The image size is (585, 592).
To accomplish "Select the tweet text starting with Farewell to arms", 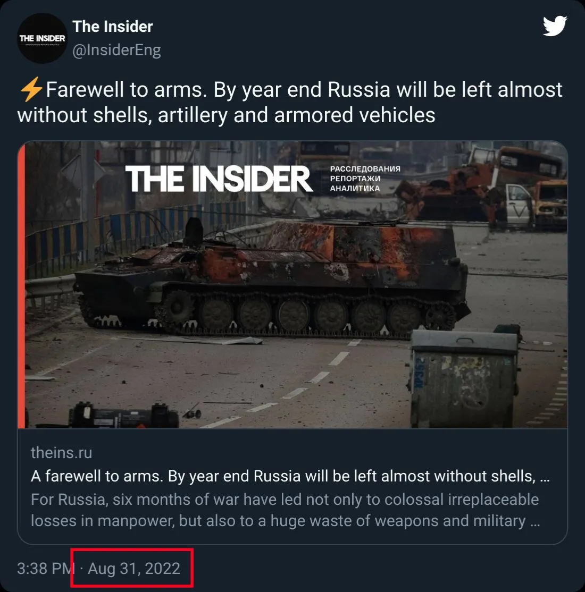I will coord(290,102).
